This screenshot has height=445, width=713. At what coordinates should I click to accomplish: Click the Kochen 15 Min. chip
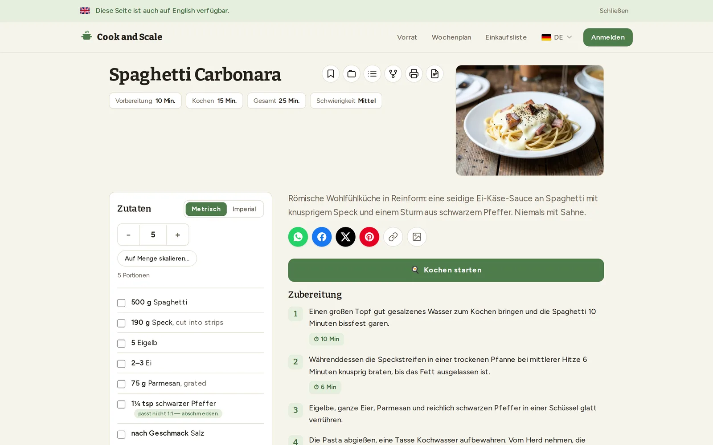coord(214,101)
